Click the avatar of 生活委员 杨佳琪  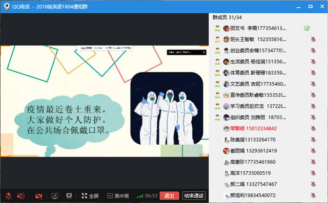[x=226, y=62]
